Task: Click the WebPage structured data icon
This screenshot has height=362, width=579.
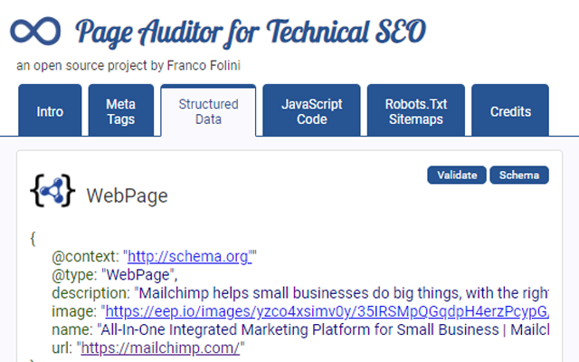Action: point(52,191)
